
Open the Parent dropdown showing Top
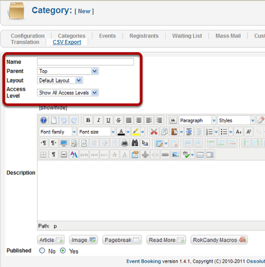pos(68,71)
